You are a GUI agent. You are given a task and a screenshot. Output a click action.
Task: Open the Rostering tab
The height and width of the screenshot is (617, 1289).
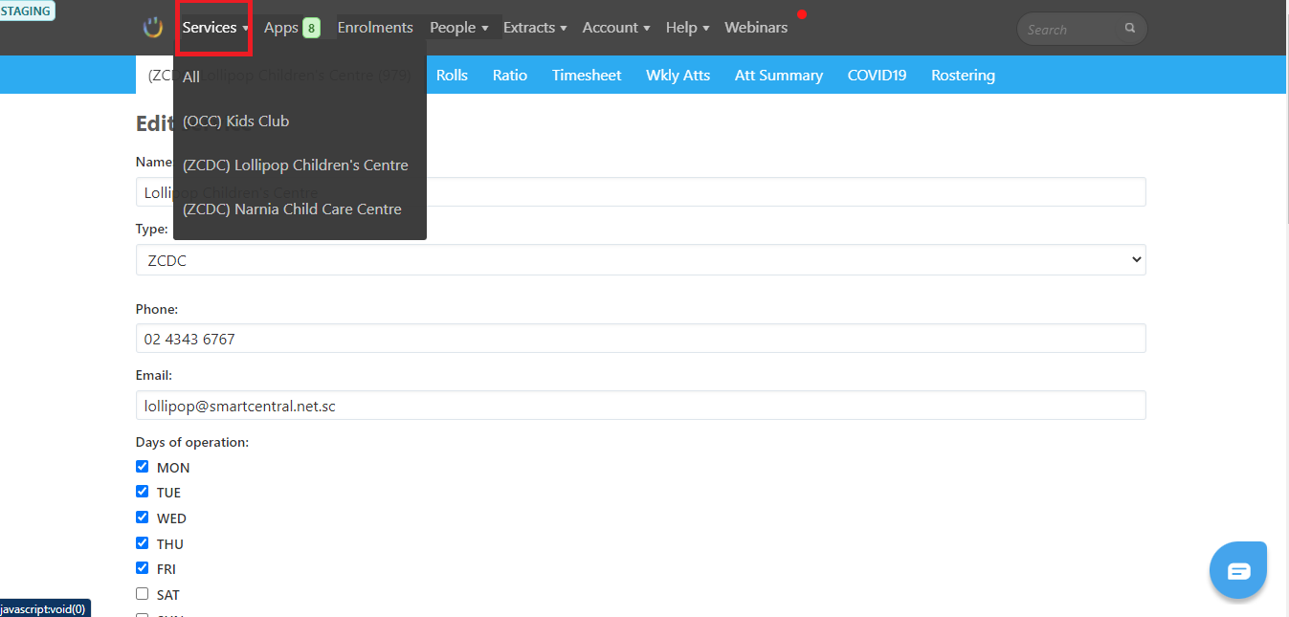(963, 75)
